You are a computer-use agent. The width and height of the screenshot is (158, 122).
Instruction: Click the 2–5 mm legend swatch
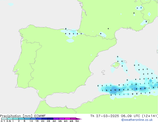[x=21, y=119]
